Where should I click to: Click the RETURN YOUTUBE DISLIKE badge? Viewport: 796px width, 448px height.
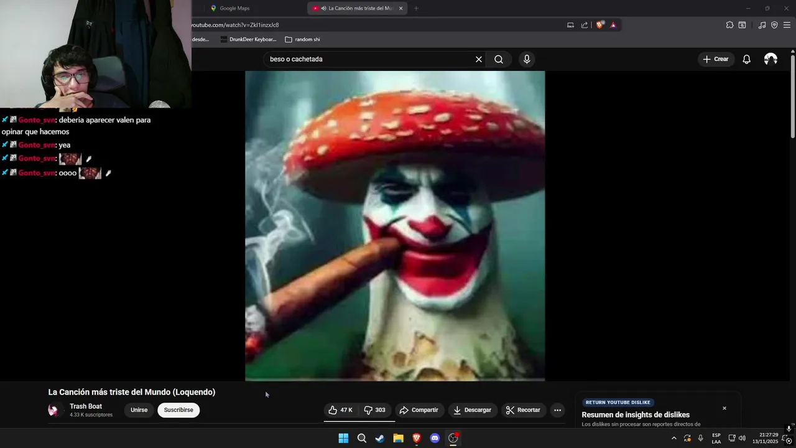(618, 403)
